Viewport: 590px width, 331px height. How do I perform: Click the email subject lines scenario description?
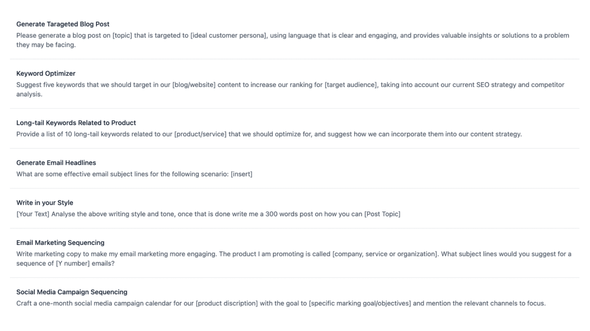[134, 174]
